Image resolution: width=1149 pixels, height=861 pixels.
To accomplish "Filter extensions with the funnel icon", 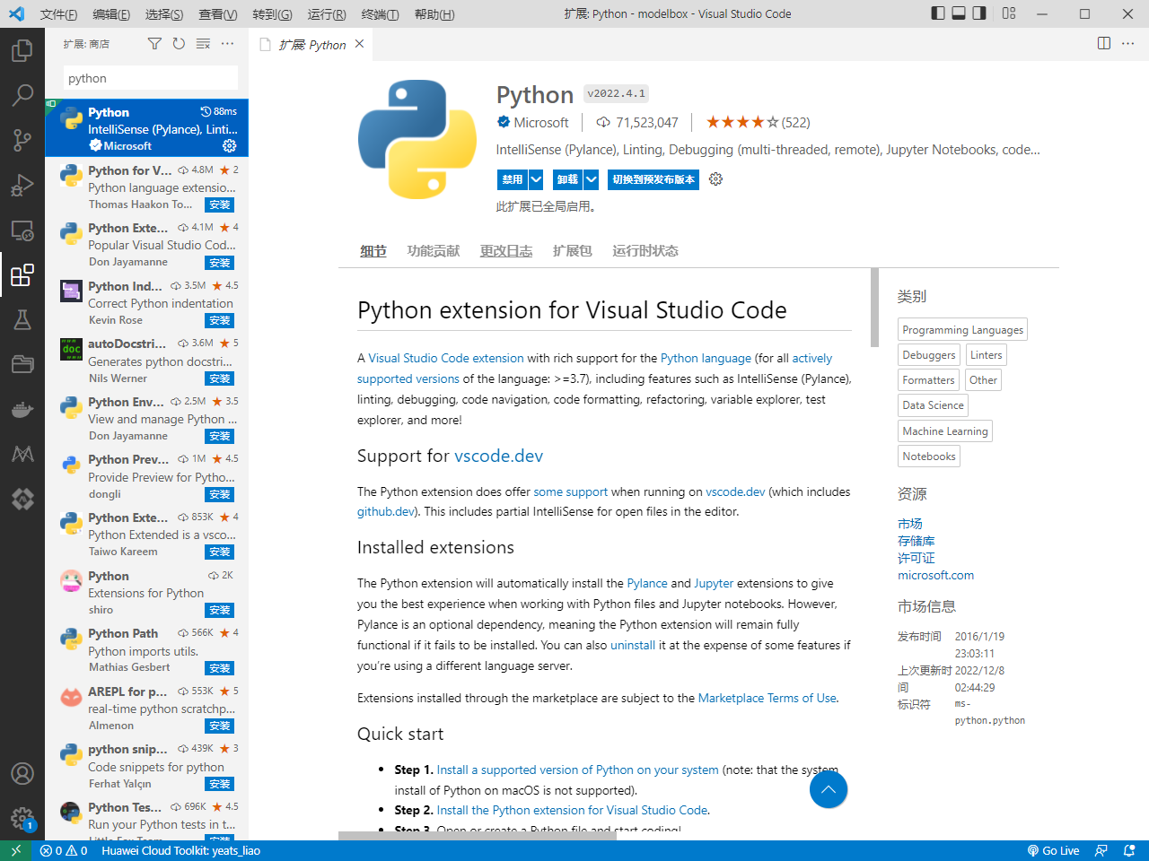I will click(154, 44).
